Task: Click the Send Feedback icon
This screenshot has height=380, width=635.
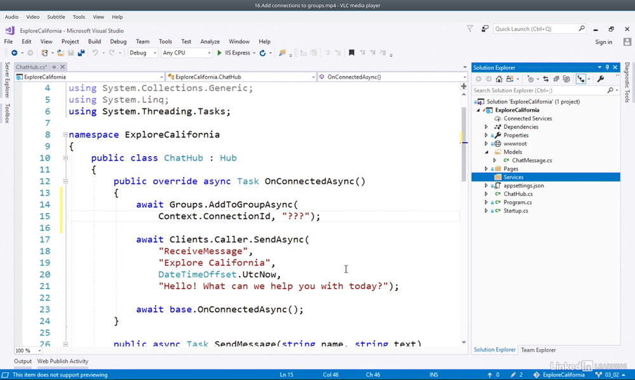Action: click(485, 29)
